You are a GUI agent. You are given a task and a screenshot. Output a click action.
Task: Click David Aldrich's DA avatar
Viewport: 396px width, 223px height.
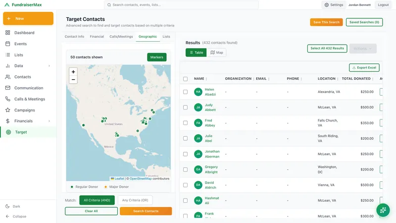[198, 185]
